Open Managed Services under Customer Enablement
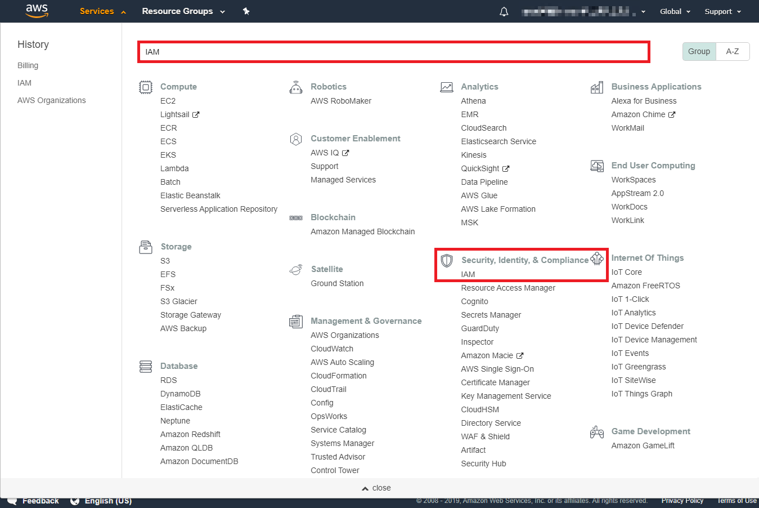This screenshot has width=759, height=508. click(343, 180)
